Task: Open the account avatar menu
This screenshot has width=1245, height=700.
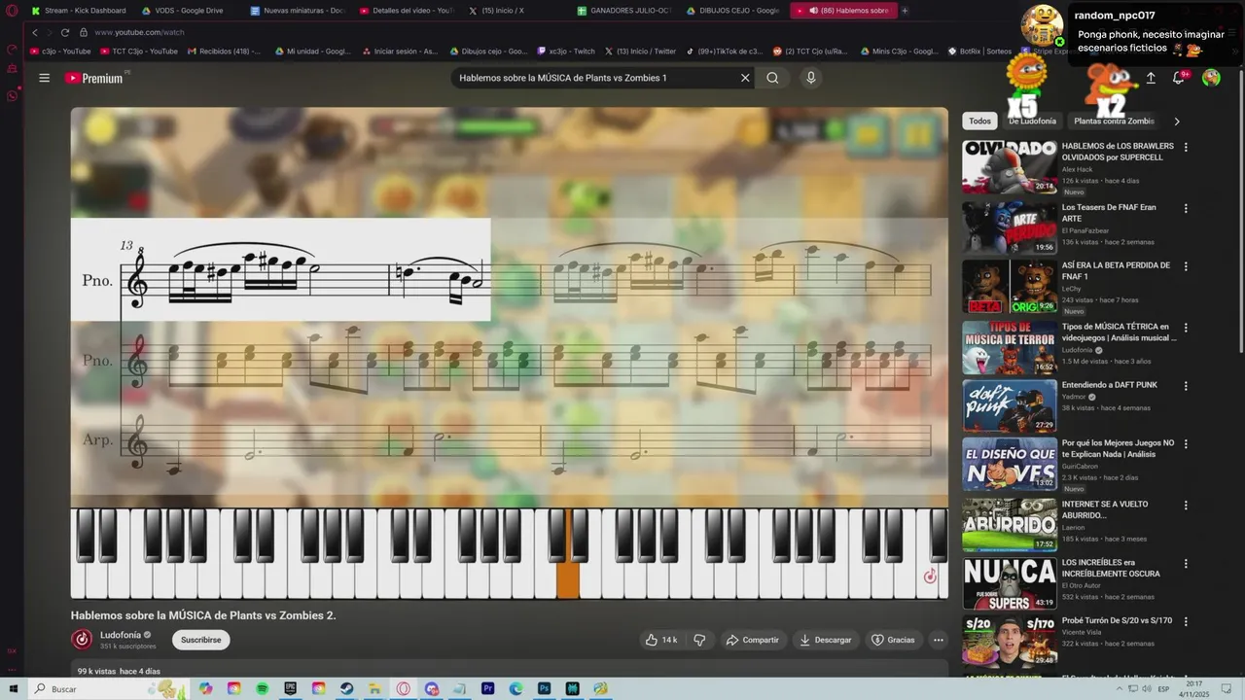Action: (x=1211, y=78)
